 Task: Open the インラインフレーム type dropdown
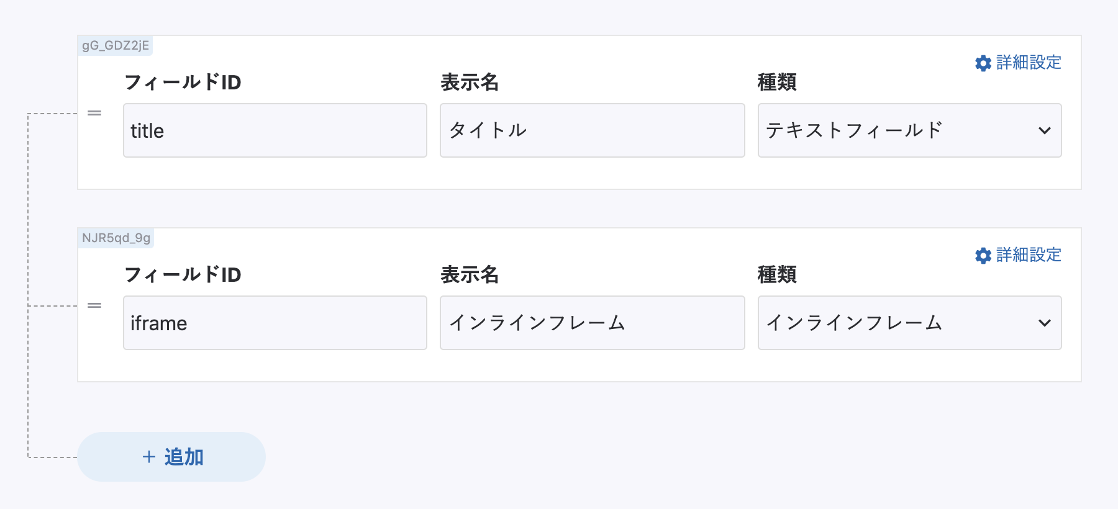(909, 323)
